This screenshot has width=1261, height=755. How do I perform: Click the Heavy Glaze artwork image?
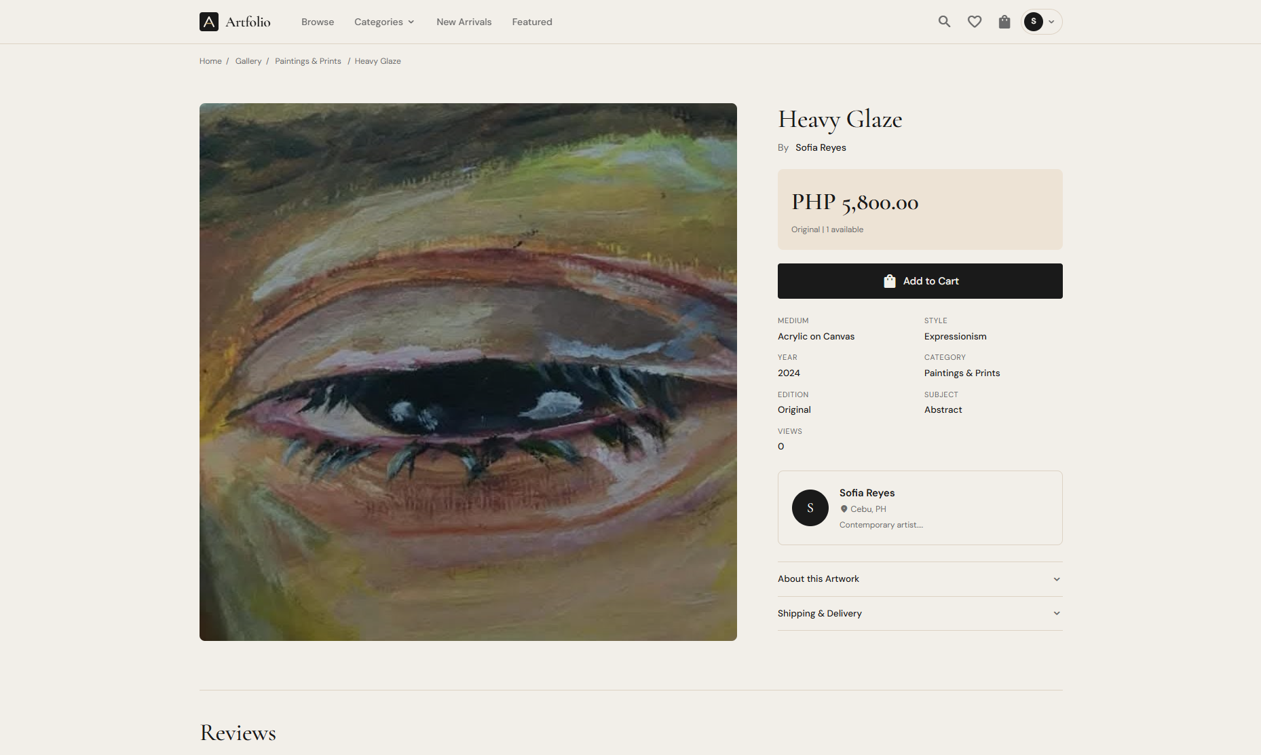click(x=468, y=371)
